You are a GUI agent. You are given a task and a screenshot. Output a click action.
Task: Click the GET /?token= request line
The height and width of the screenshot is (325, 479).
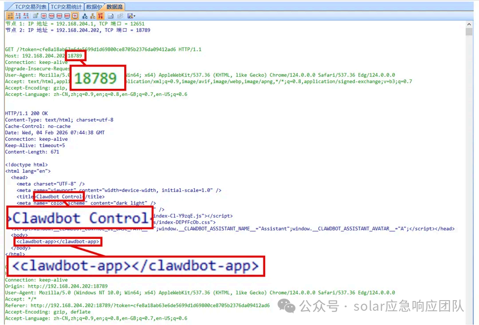(x=103, y=49)
